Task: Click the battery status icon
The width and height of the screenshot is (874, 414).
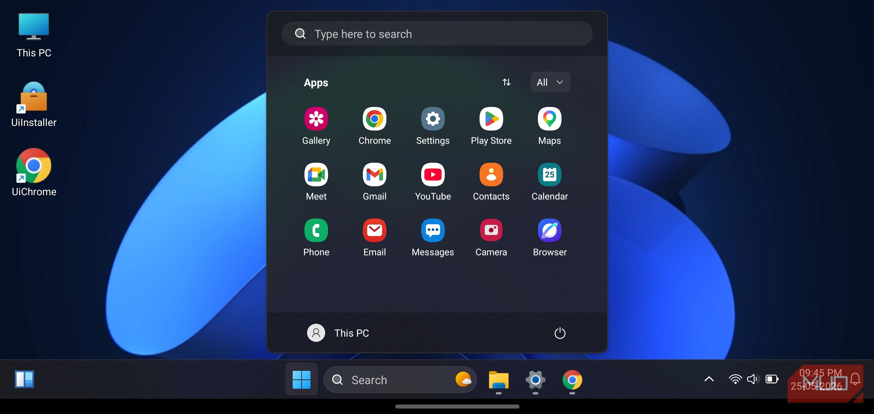Action: 772,379
